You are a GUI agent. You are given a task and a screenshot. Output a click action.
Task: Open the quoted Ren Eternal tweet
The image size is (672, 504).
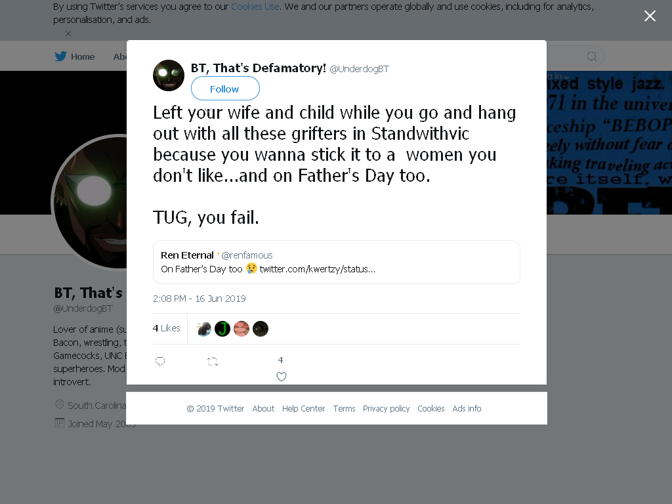click(337, 262)
